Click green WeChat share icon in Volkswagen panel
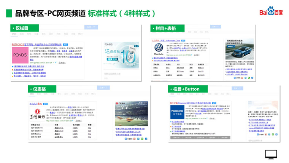The image size is (289, 163). 249,78
